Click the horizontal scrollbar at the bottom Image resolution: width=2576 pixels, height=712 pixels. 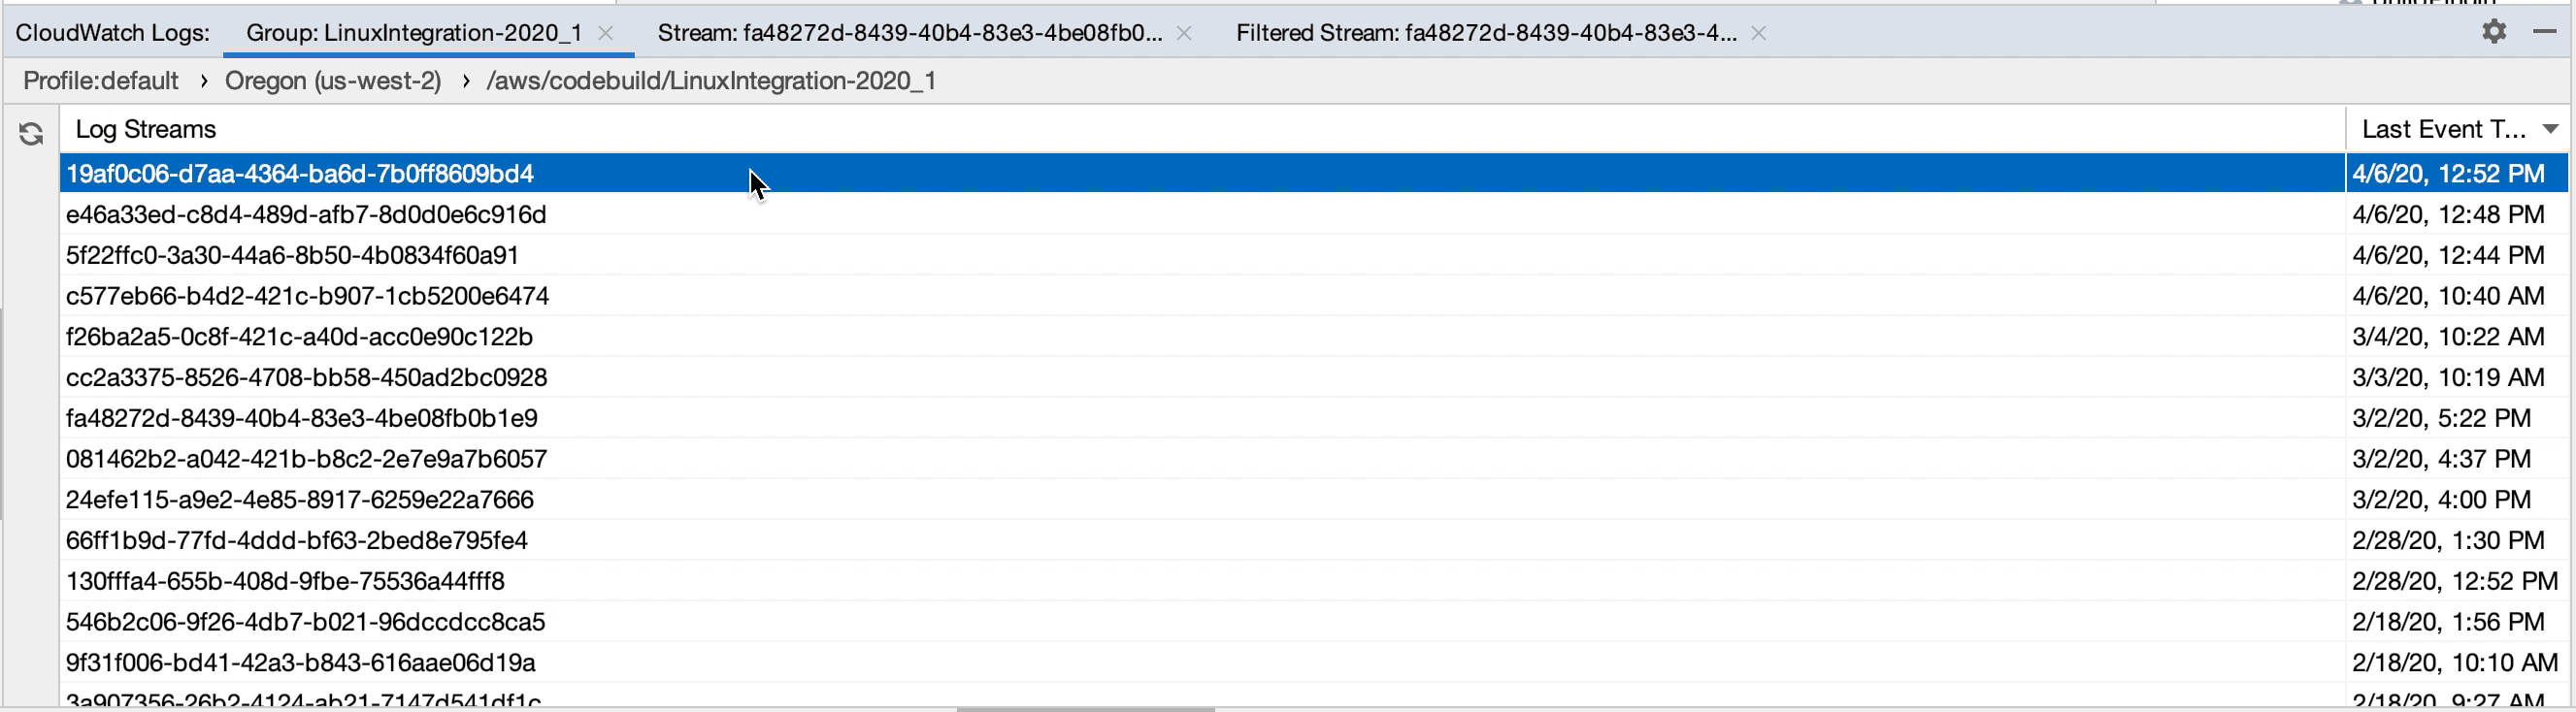click(x=1085, y=709)
